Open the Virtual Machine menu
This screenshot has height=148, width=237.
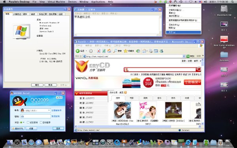click(56, 2)
